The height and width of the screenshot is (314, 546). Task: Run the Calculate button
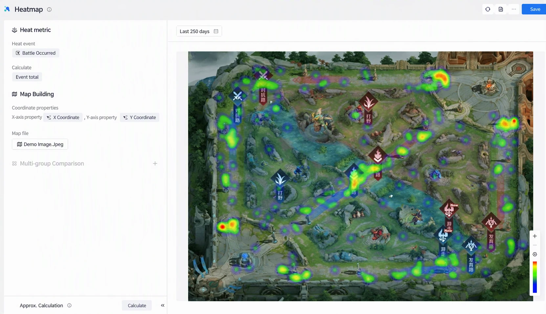[x=137, y=305]
